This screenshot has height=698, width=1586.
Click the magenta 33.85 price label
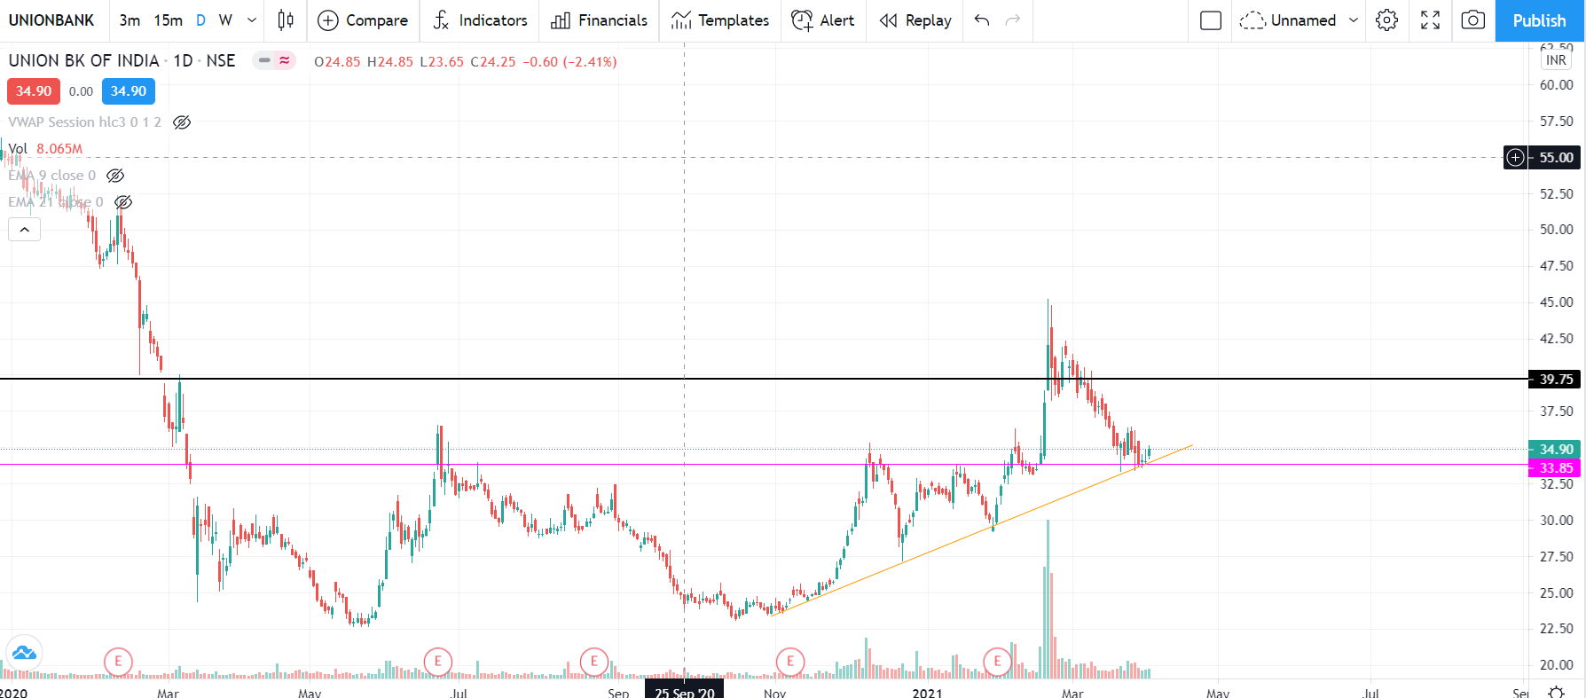click(1555, 468)
